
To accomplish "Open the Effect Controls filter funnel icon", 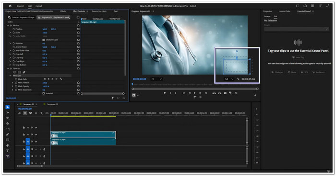I will coord(112,98).
